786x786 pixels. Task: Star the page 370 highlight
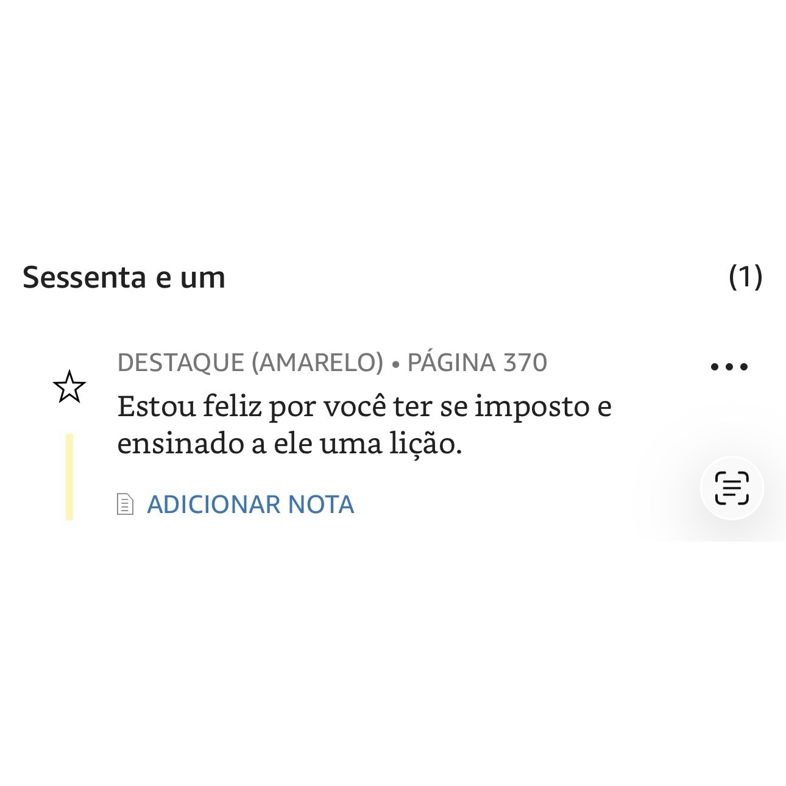point(69,387)
